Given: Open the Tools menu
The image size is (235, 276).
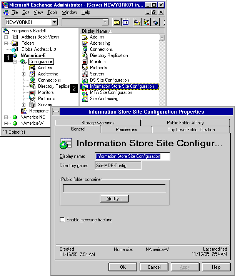Looking at the screenshot, I should pyautogui.click(x=52, y=12).
